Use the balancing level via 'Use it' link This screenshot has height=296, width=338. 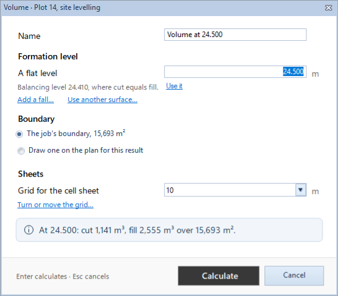tap(174, 86)
